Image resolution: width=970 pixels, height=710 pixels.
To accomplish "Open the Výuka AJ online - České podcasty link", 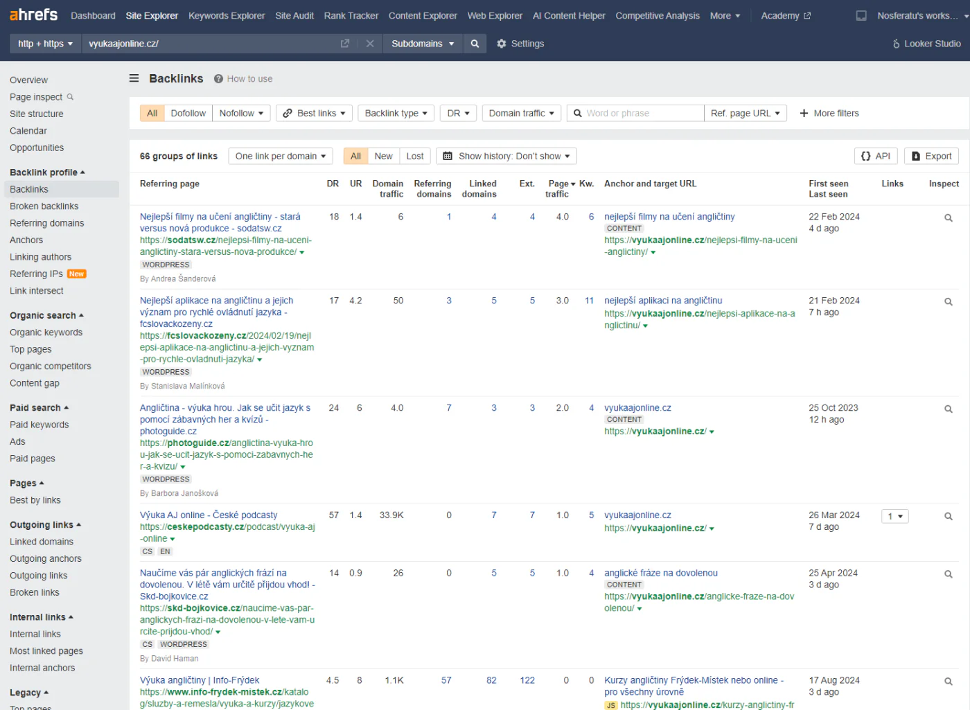I will click(x=209, y=515).
